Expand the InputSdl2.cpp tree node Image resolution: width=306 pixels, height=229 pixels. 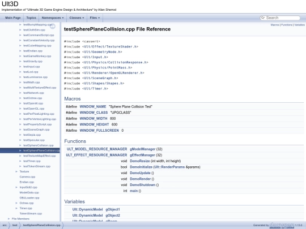click(16, 187)
